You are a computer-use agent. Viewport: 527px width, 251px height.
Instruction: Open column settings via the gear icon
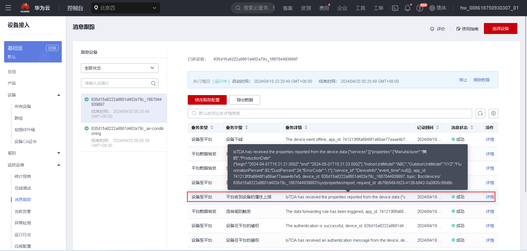pyautogui.click(x=493, y=113)
